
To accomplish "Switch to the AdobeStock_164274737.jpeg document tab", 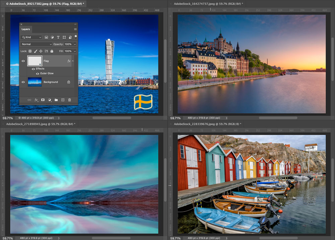I will point(208,4).
